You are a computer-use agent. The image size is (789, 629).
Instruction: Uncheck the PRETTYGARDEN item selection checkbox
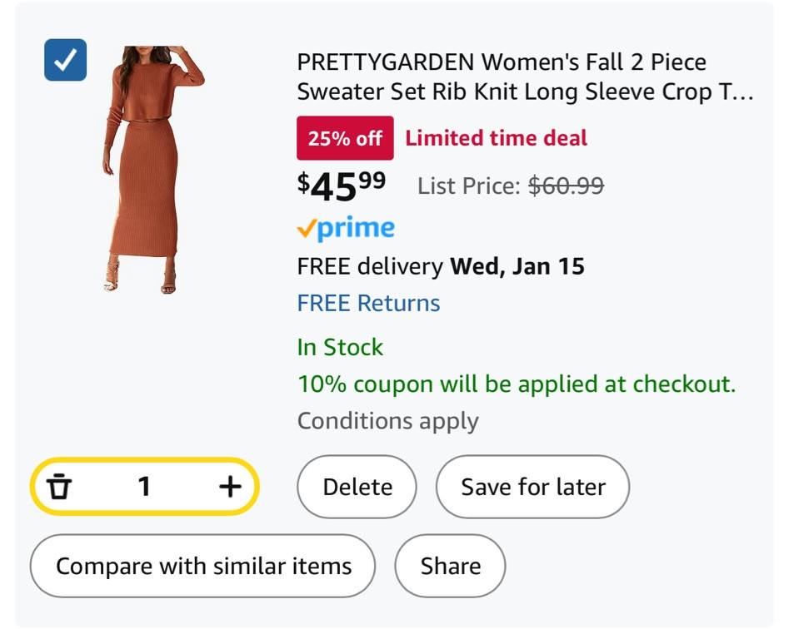tap(65, 60)
